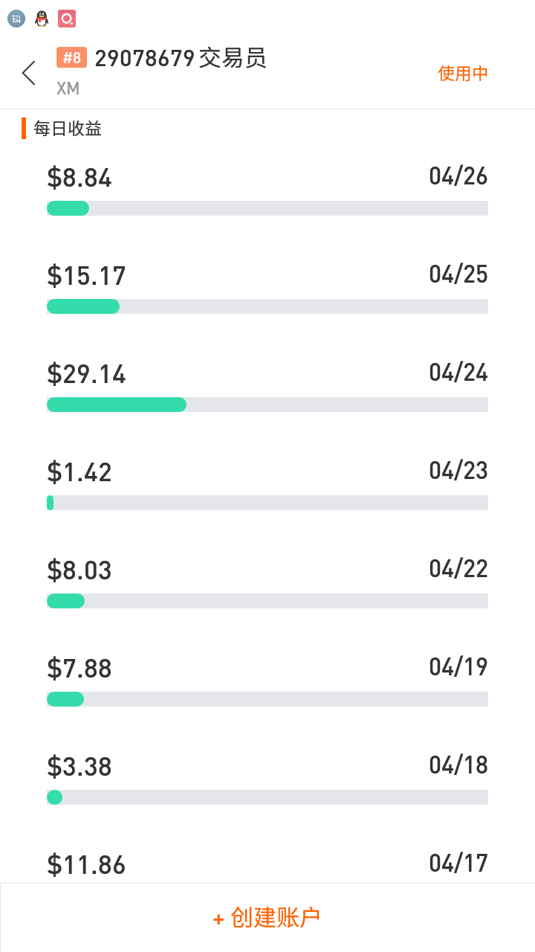Click the 04/26 profit progress bar
Screen dimensions: 535x952
coord(267,208)
